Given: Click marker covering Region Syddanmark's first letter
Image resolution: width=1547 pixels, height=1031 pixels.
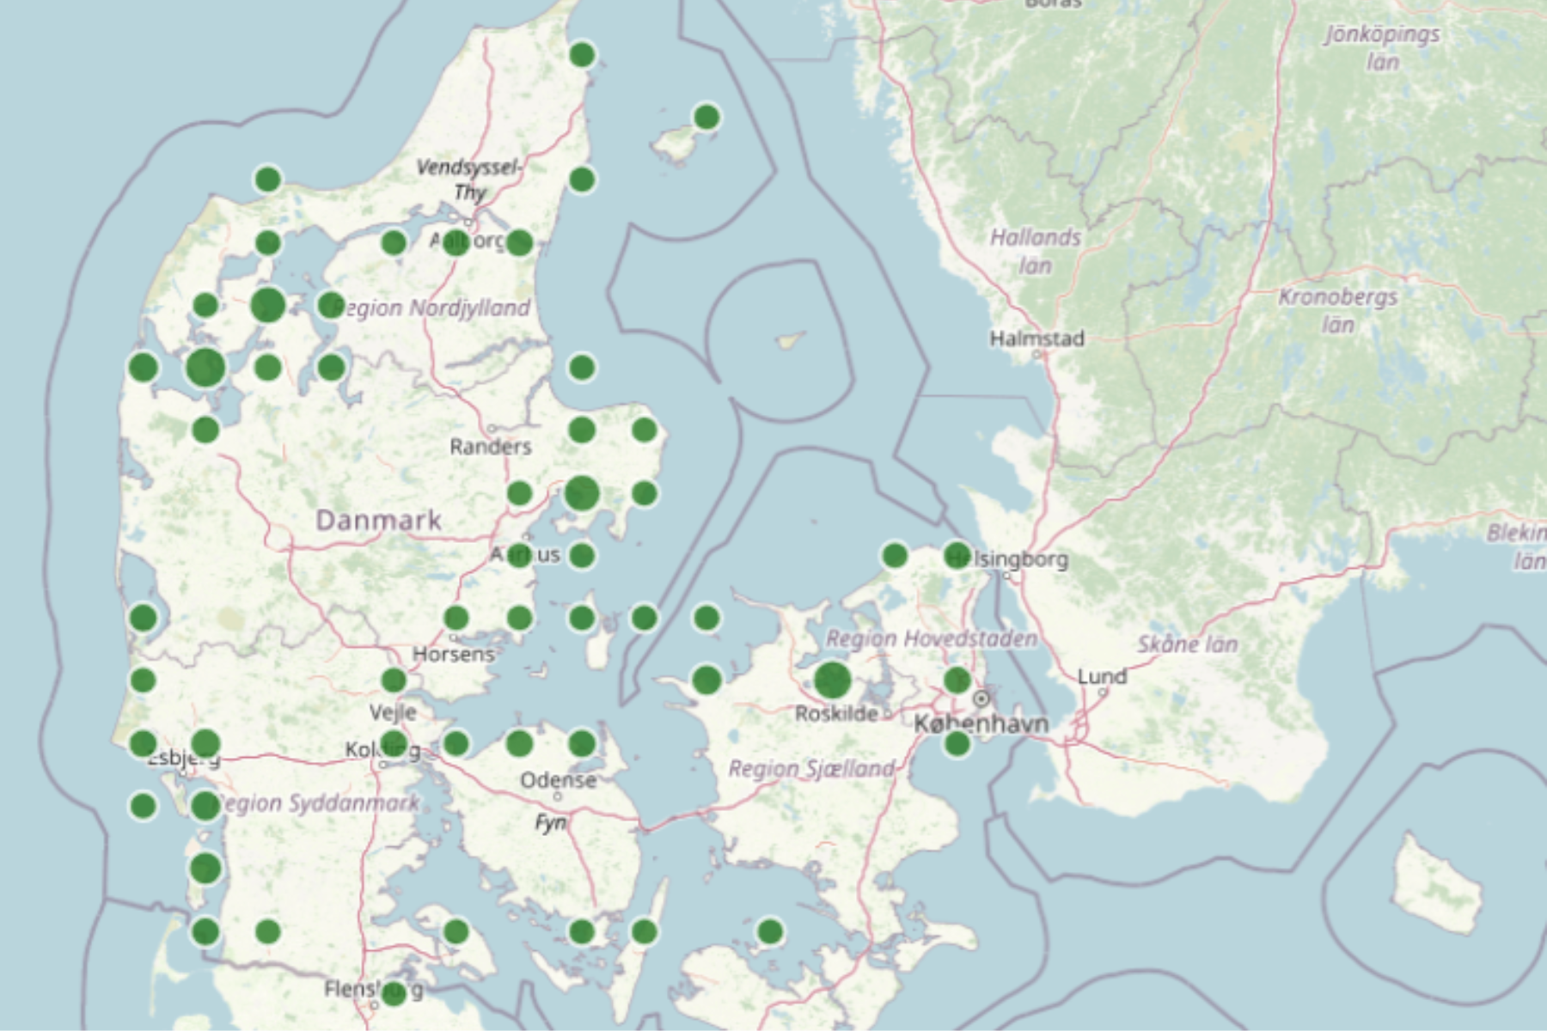Looking at the screenshot, I should [x=205, y=806].
